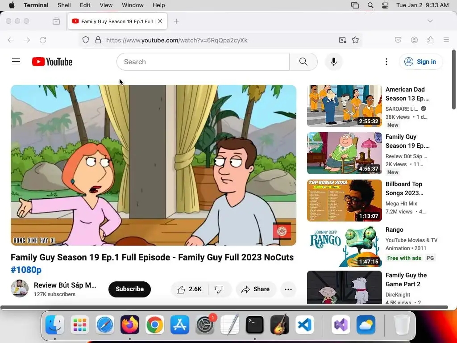Open a new tab with plus
Screen dimensions: 457x343
(176, 21)
